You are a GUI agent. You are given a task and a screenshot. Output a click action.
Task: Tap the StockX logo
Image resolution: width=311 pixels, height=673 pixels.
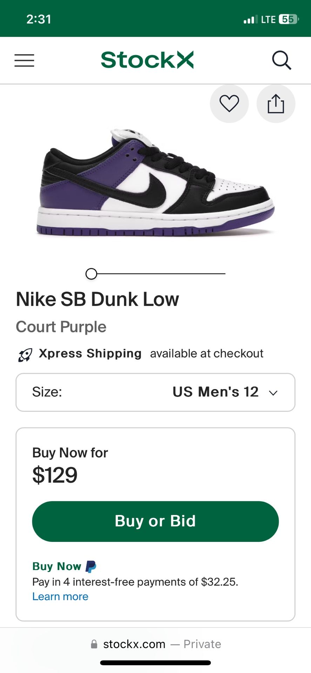click(x=147, y=60)
